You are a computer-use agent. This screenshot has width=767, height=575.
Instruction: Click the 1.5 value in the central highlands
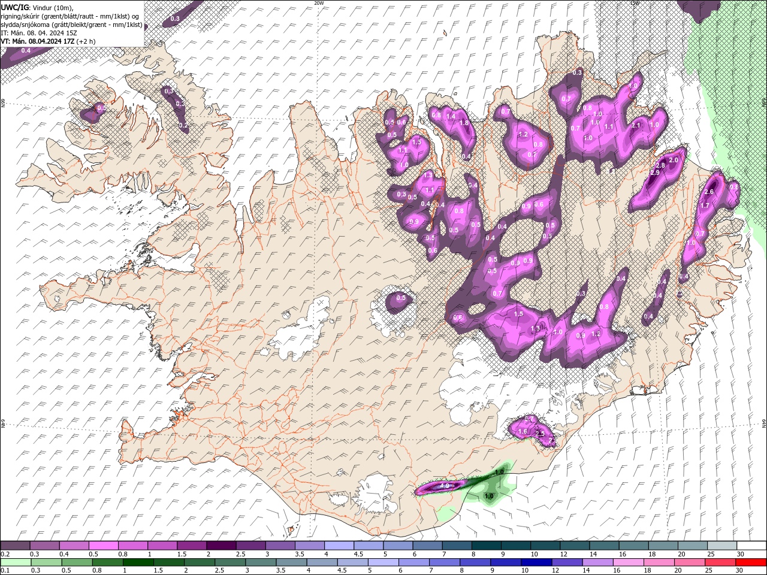[518, 314]
